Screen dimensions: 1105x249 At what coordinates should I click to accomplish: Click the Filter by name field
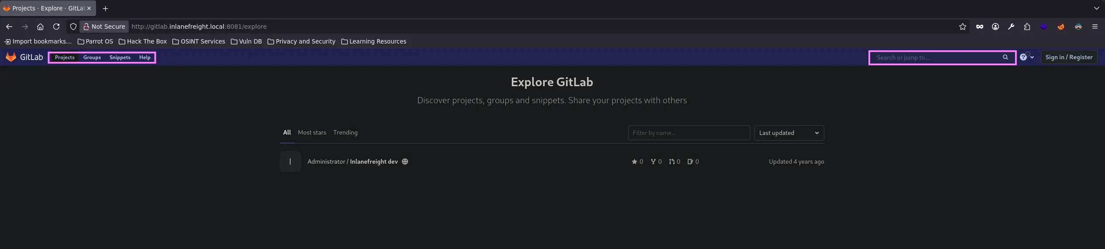coord(688,133)
